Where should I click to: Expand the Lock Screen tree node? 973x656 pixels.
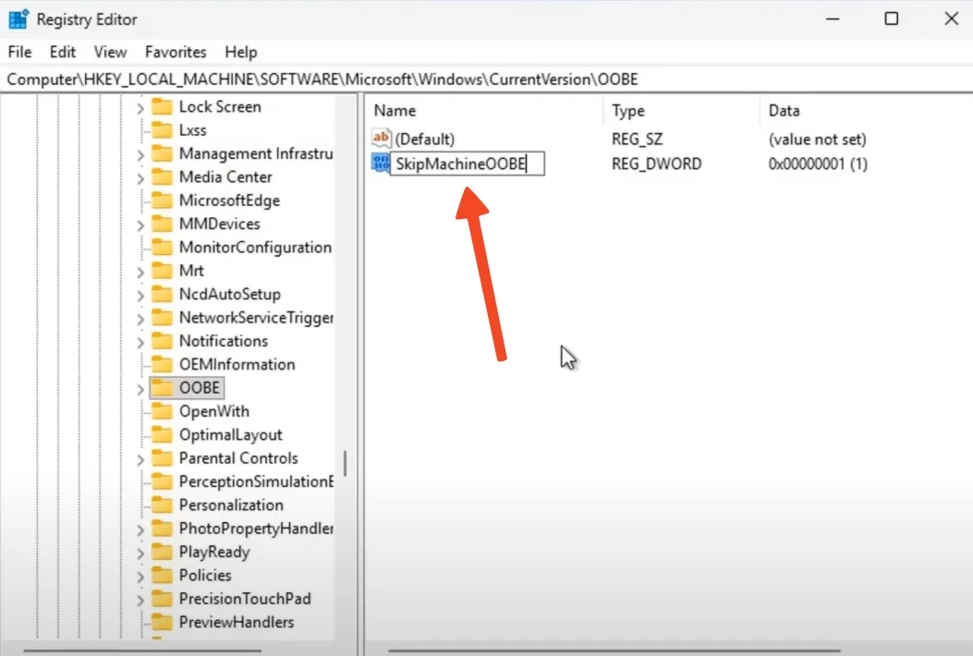[x=140, y=107]
